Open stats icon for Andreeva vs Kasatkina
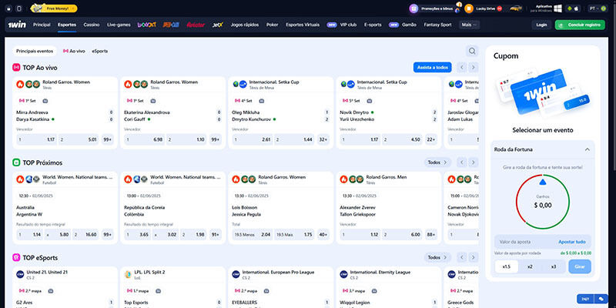This screenshot has width=616, height=308. (x=45, y=101)
